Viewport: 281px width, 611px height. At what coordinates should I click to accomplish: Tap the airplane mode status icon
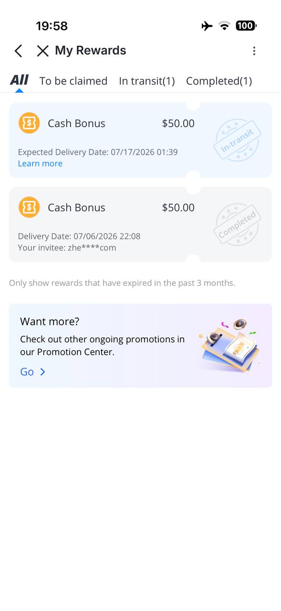pos(207,26)
